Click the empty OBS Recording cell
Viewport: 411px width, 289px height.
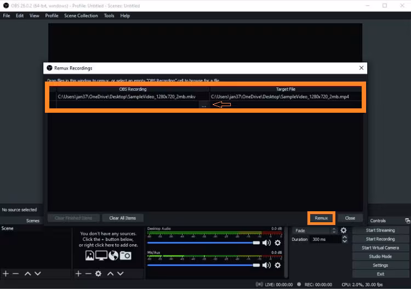[128, 105]
